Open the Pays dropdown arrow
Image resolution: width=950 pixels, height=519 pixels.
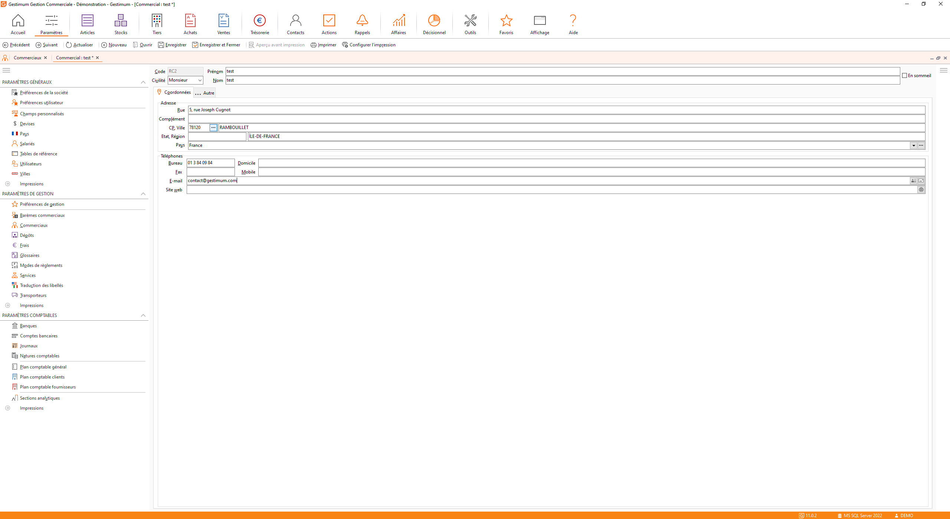914,145
